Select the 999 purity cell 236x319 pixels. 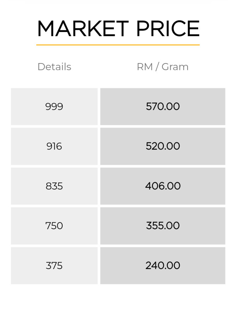[x=54, y=106]
